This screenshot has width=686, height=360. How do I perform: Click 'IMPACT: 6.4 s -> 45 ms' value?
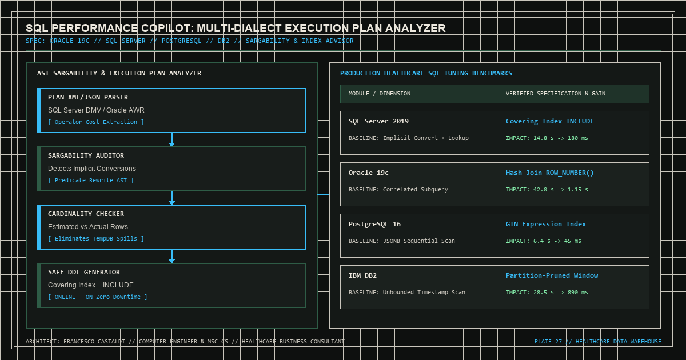pos(544,241)
